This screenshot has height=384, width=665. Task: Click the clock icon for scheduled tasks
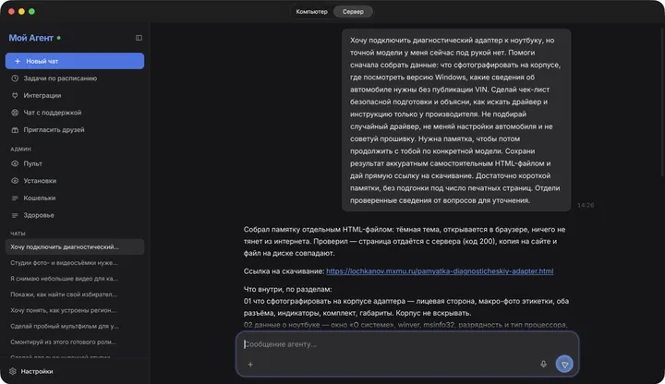pyautogui.click(x=15, y=78)
